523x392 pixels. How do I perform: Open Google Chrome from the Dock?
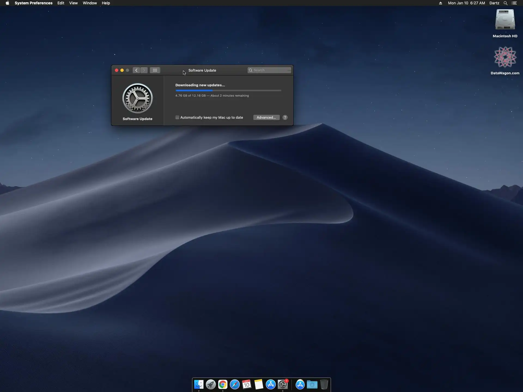(223, 384)
